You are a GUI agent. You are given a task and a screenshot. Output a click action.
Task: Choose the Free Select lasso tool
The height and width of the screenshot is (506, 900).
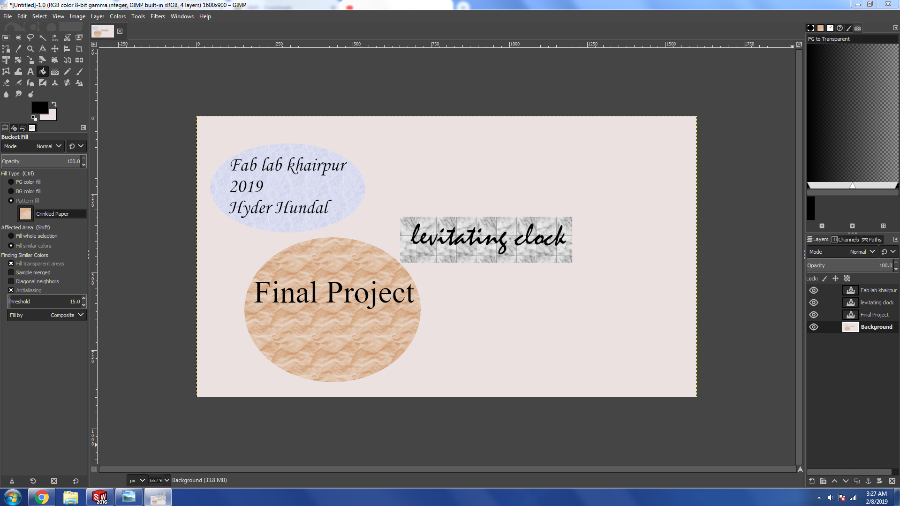click(30, 38)
